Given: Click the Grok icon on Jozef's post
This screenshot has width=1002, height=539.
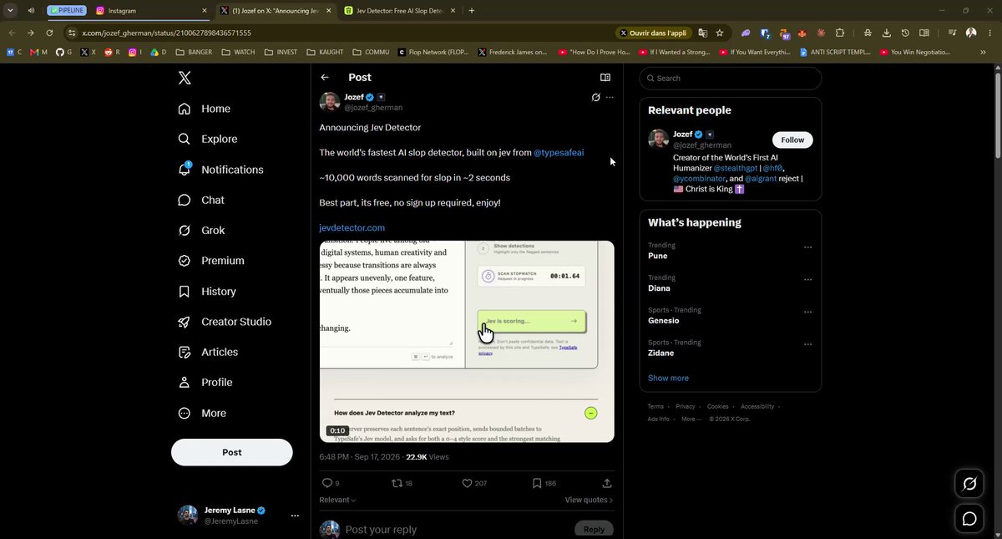Looking at the screenshot, I should (595, 98).
